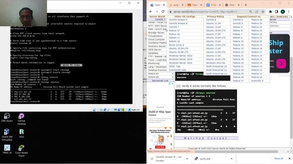Open CentOS-Stream-9 iso download options chevron
The width and height of the screenshot is (293, 164).
187,159
